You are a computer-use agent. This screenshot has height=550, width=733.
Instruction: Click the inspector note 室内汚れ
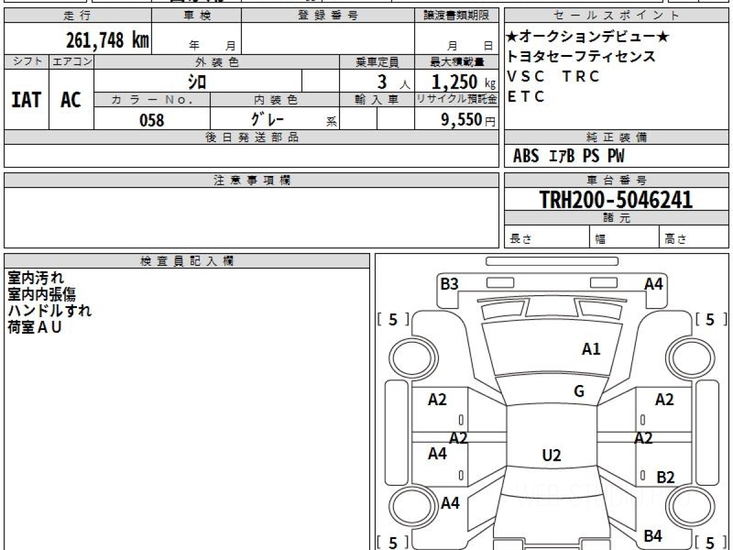[35, 278]
